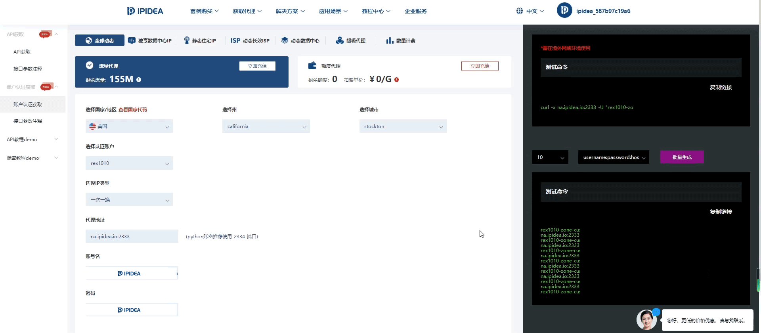Switch to 独享数据中心IP tab
This screenshot has width=761, height=333.
[x=150, y=40]
